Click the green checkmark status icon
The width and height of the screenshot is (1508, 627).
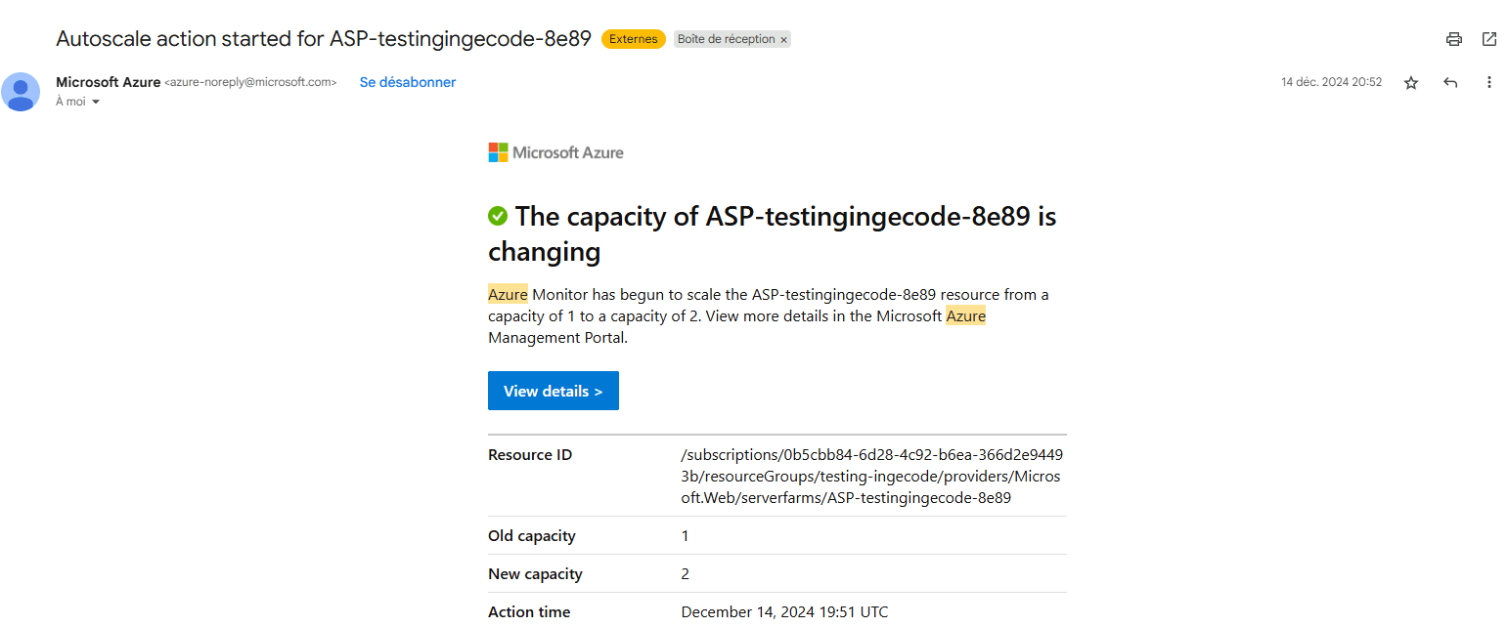click(x=498, y=216)
